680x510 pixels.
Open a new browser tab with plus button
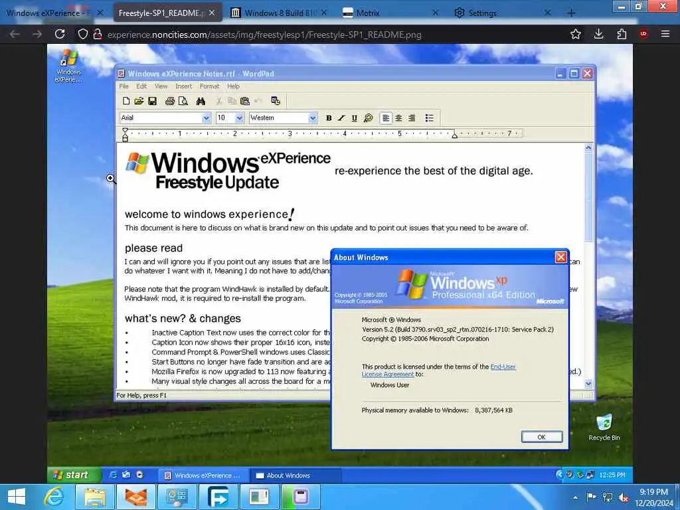click(571, 13)
